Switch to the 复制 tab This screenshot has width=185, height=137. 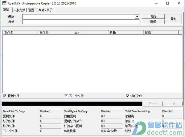click(x=6, y=10)
